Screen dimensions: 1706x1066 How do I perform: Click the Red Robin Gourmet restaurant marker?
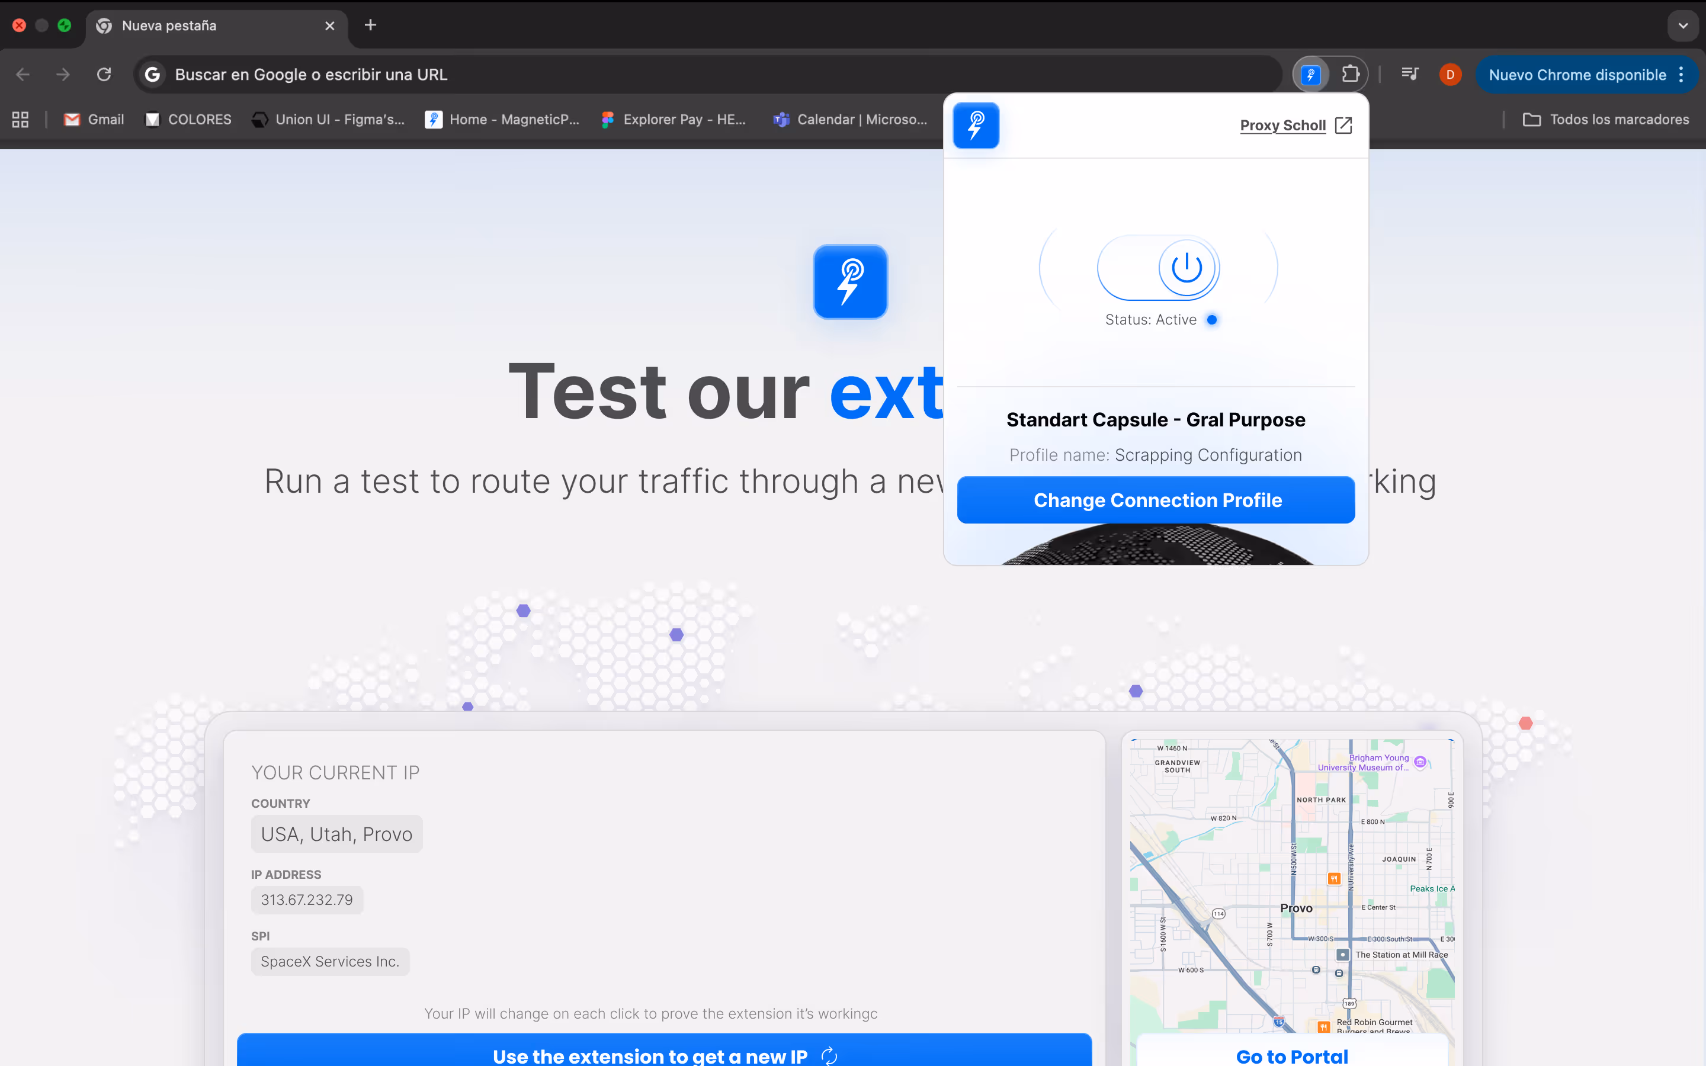click(x=1323, y=1026)
